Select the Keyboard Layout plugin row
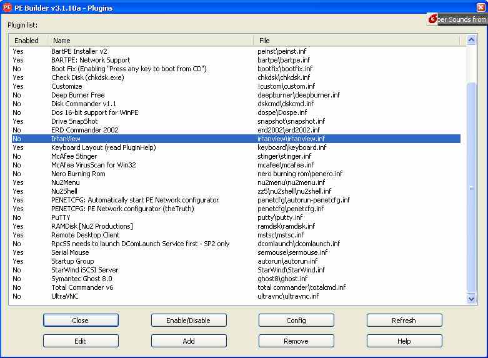The width and height of the screenshot is (488, 358). [236, 147]
